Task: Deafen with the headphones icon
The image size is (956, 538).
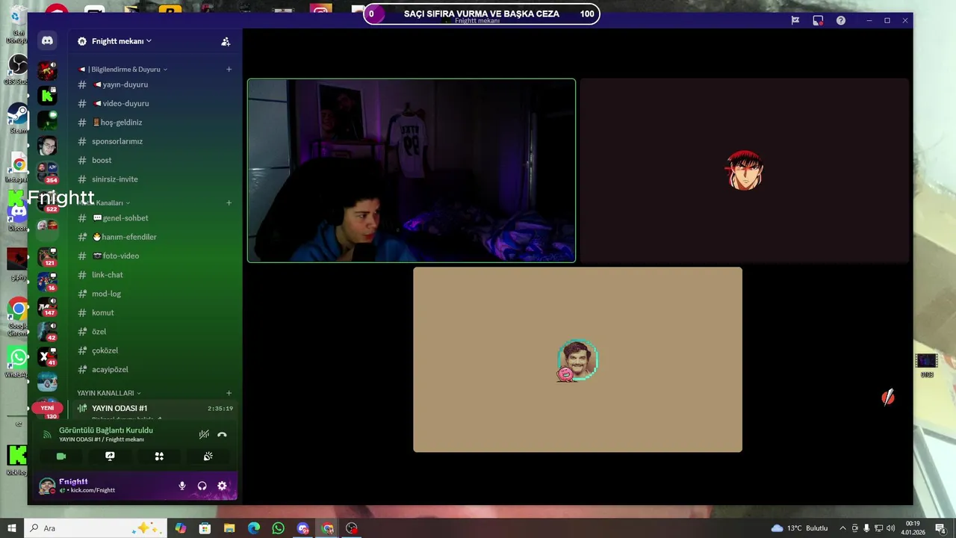Action: click(202, 486)
